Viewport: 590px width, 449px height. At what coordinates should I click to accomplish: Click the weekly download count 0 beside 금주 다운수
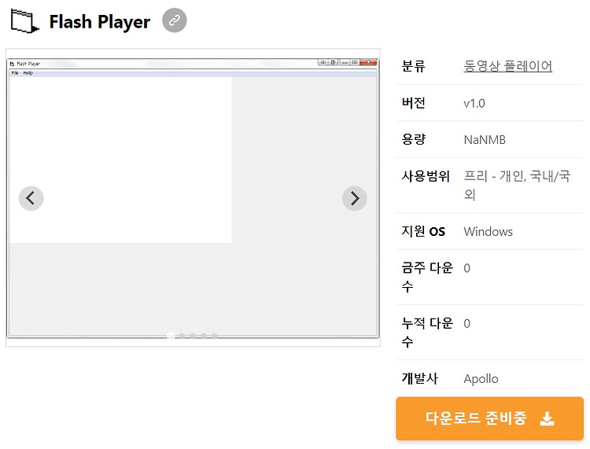coord(467,268)
